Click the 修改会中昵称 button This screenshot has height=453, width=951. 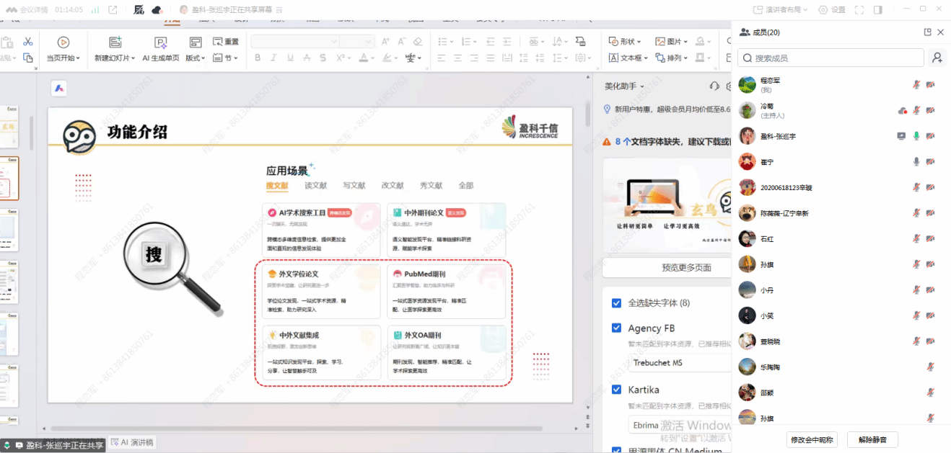click(812, 439)
